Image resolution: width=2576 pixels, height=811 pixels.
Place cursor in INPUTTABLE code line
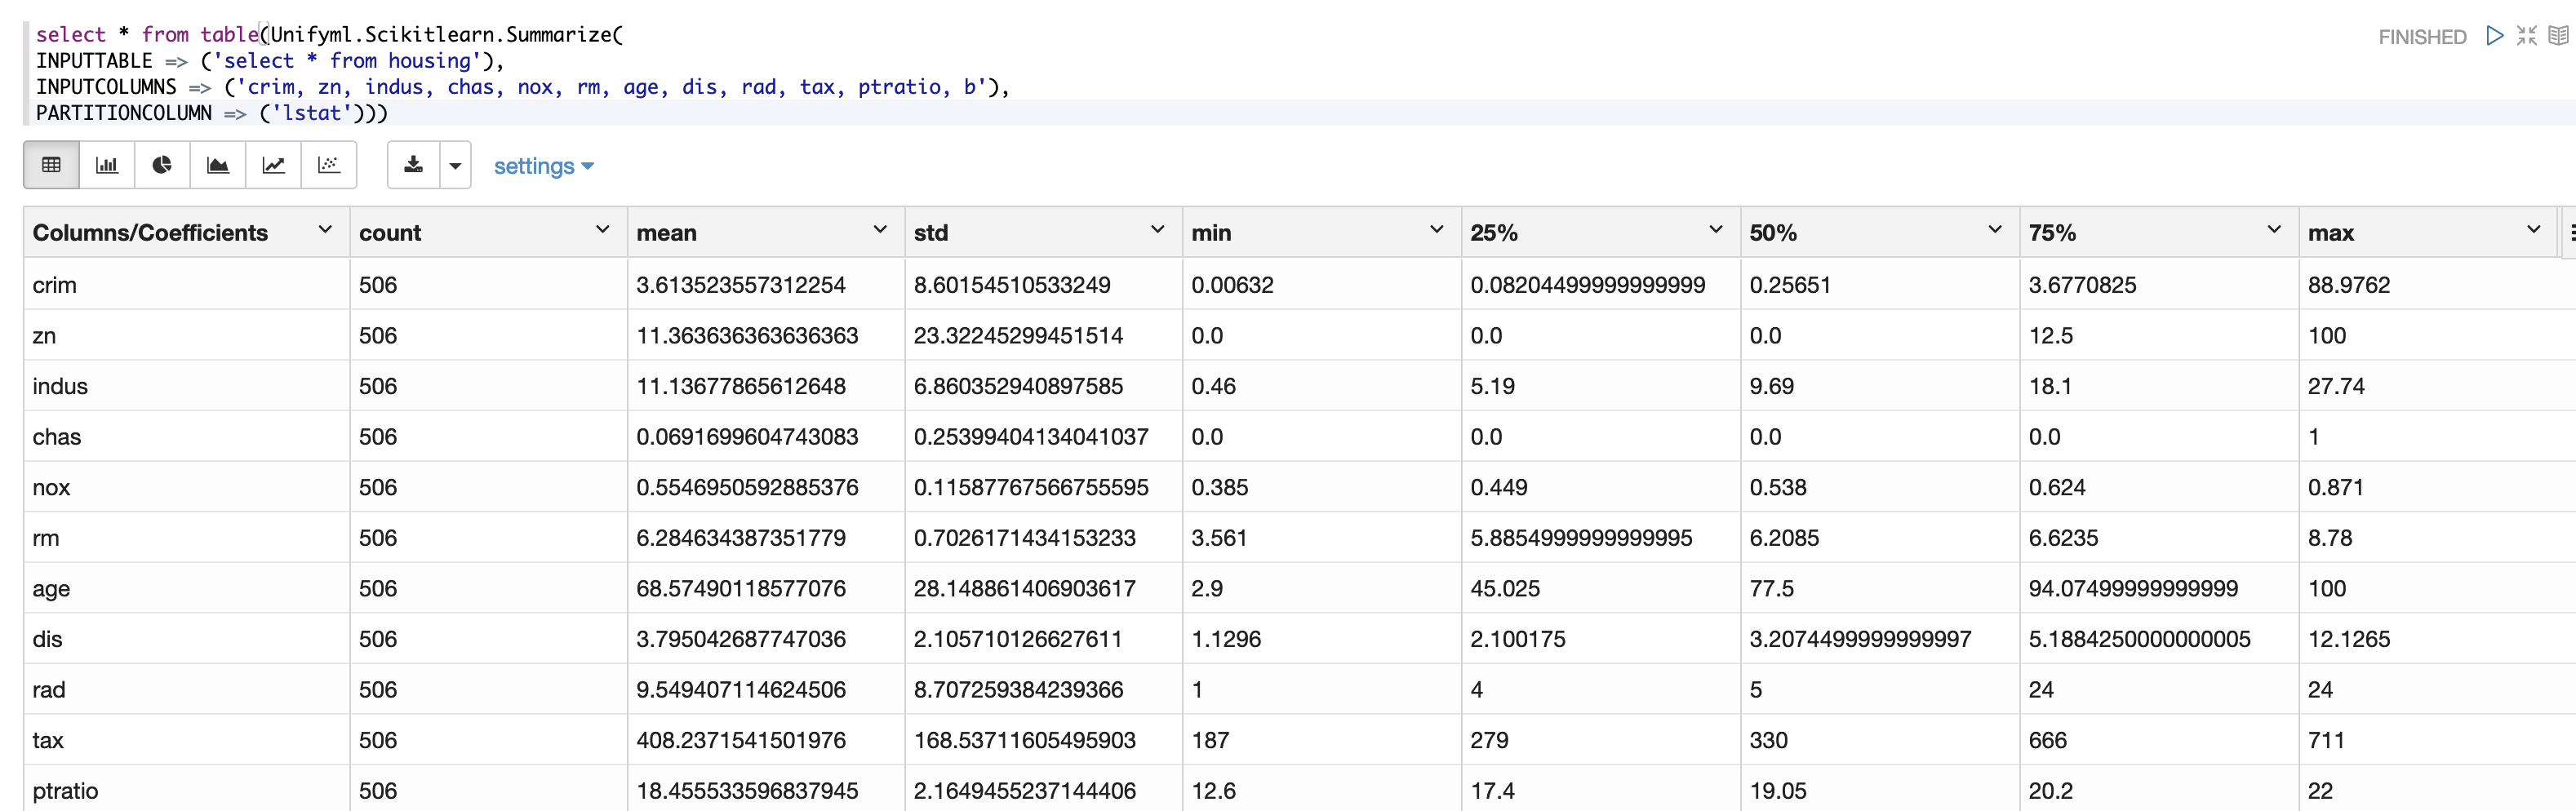(270, 61)
